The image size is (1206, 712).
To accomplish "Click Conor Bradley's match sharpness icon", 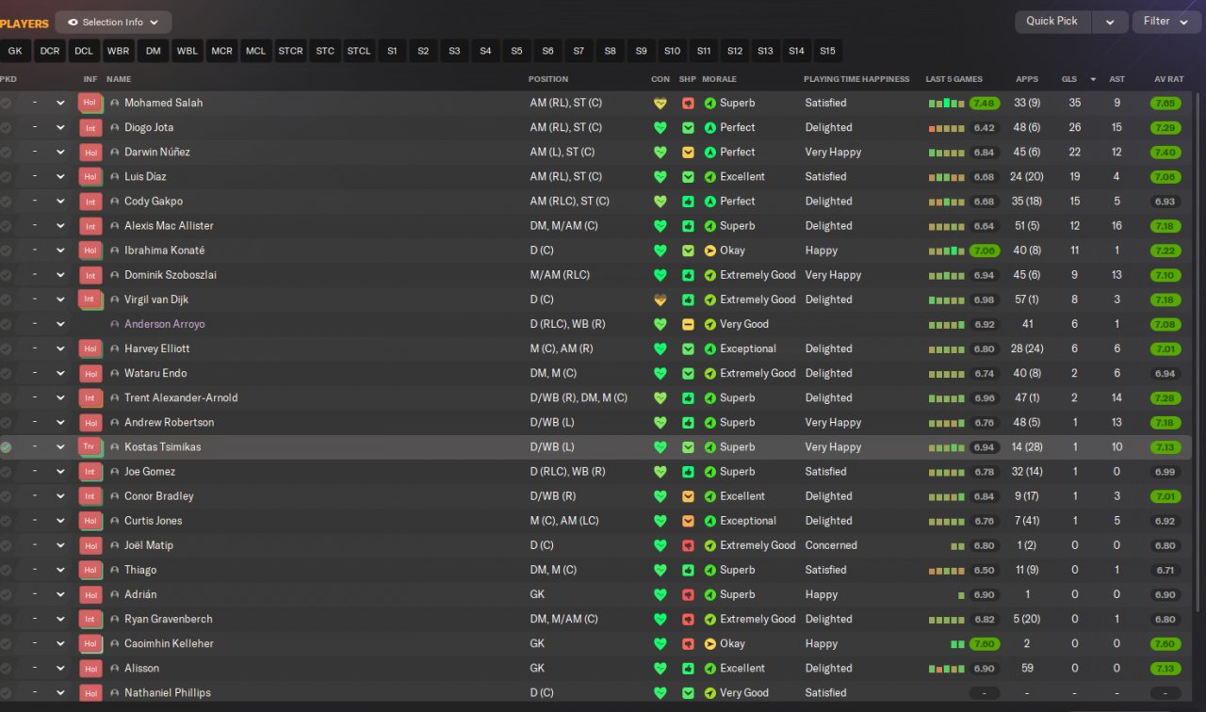I will point(688,496).
